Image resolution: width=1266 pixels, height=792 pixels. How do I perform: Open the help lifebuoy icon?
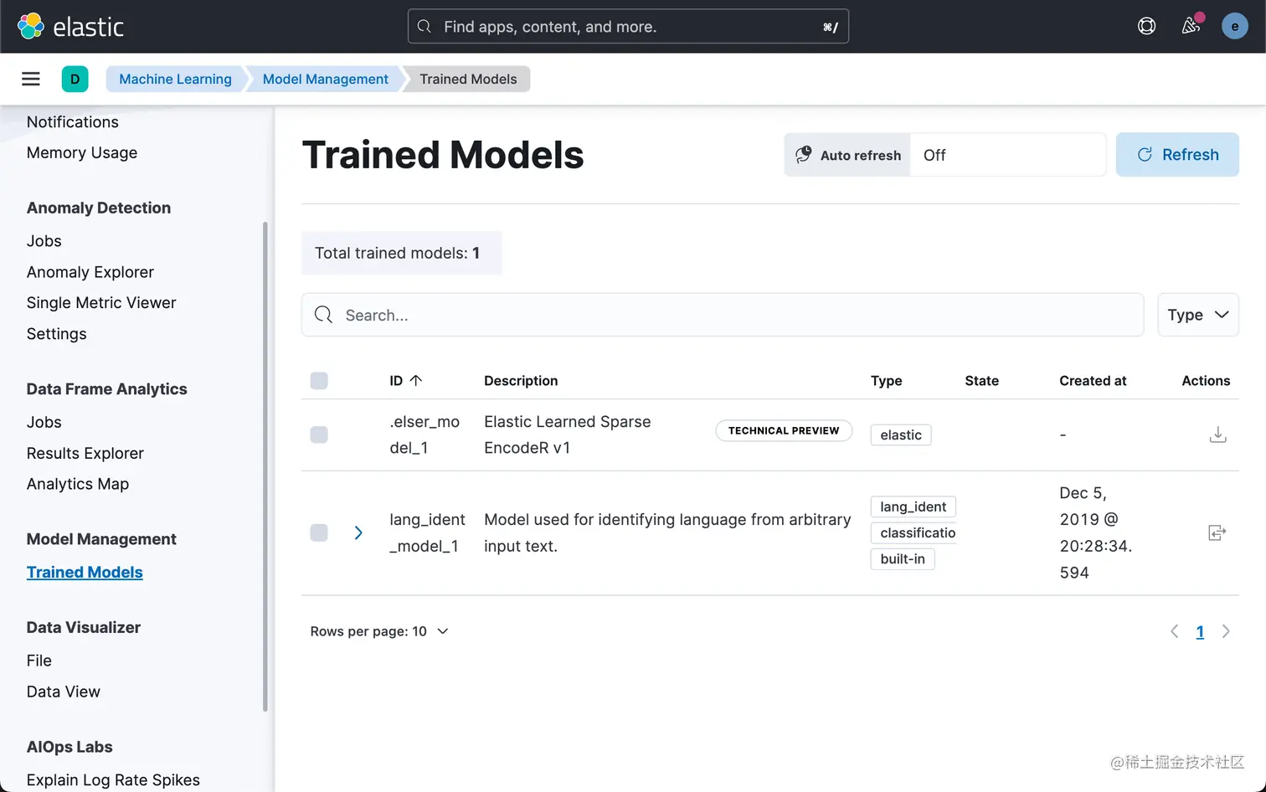pos(1146,26)
